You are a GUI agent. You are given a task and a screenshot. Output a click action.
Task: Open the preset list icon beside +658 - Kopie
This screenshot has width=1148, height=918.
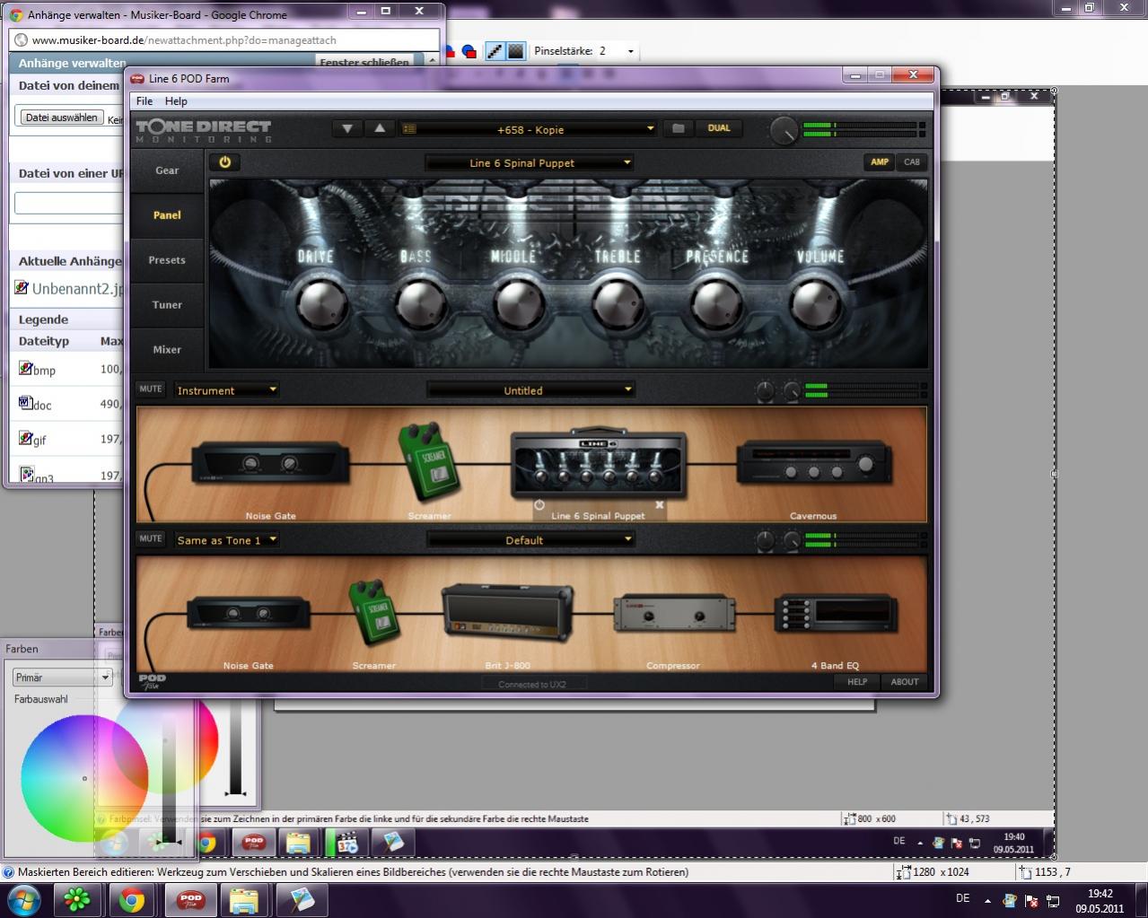(409, 129)
